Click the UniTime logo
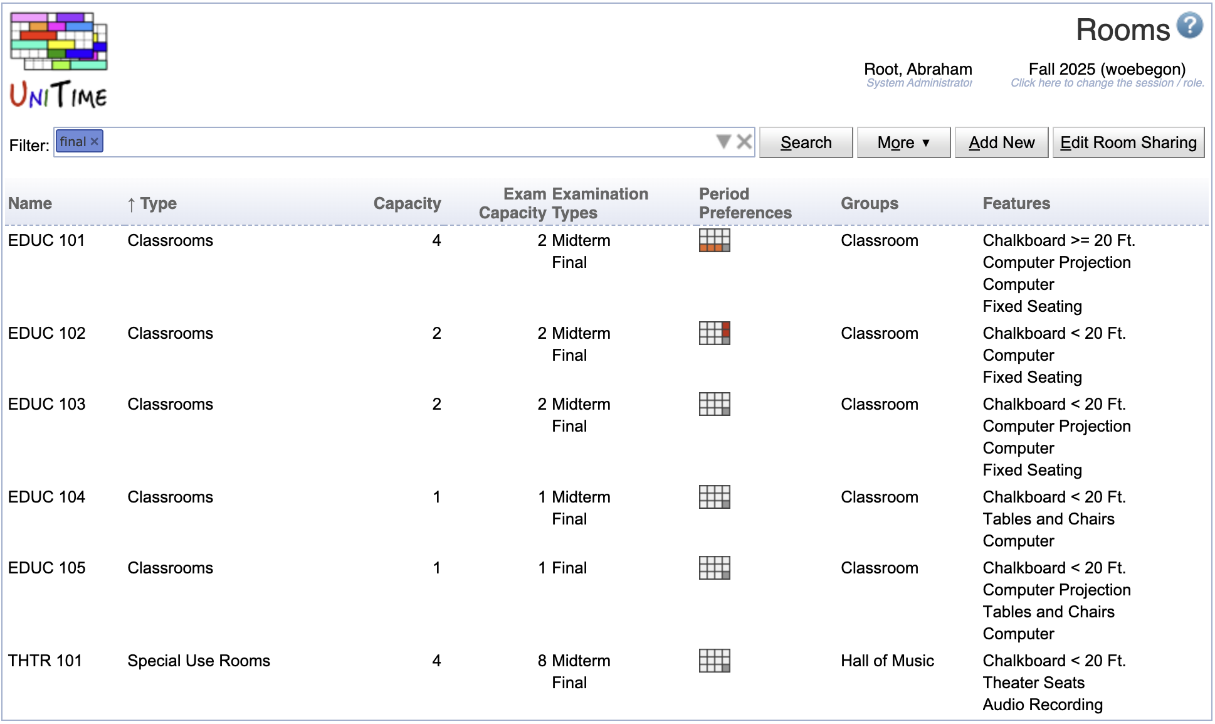The width and height of the screenshot is (1215, 724). [x=58, y=60]
